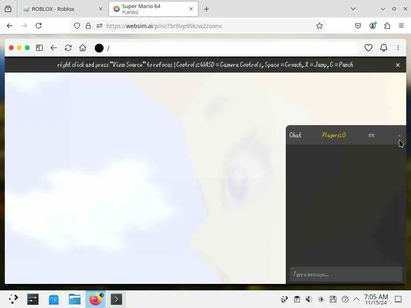Select the Super Mario 64 tab

click(x=153, y=9)
